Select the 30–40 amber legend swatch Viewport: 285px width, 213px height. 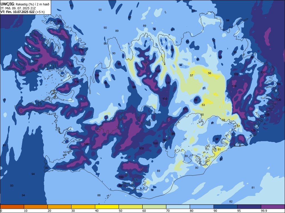(83, 207)
